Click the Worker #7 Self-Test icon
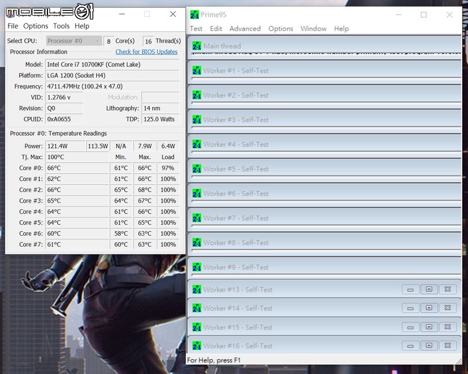Viewport: 468px width, 374px height. 197,218
